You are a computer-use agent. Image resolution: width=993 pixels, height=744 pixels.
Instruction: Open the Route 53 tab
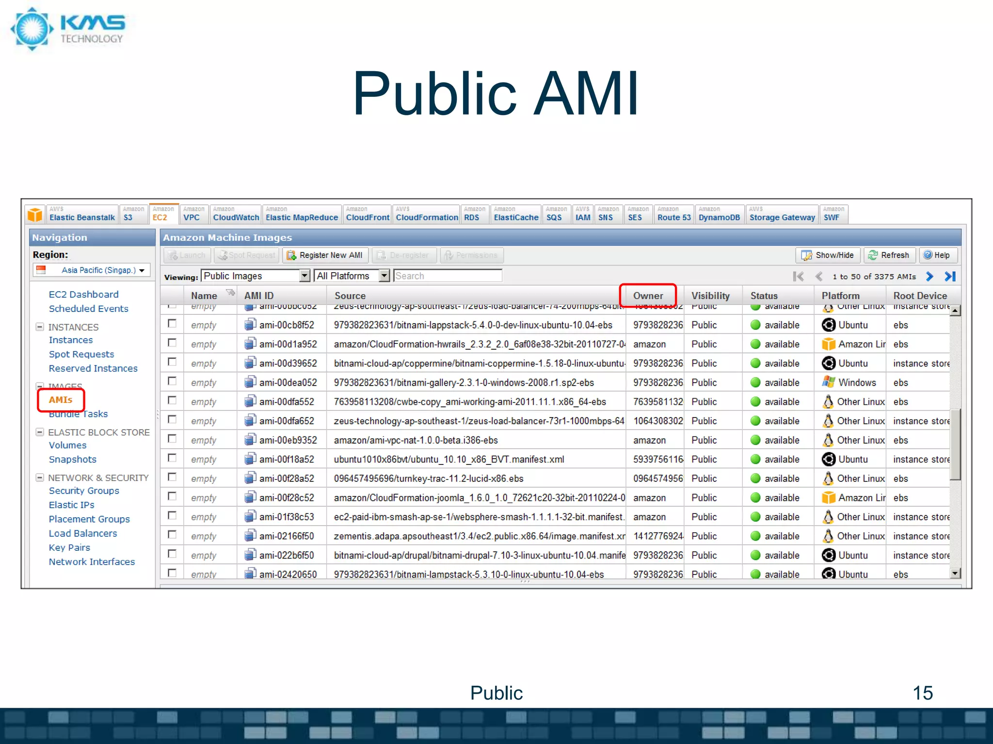tap(673, 214)
